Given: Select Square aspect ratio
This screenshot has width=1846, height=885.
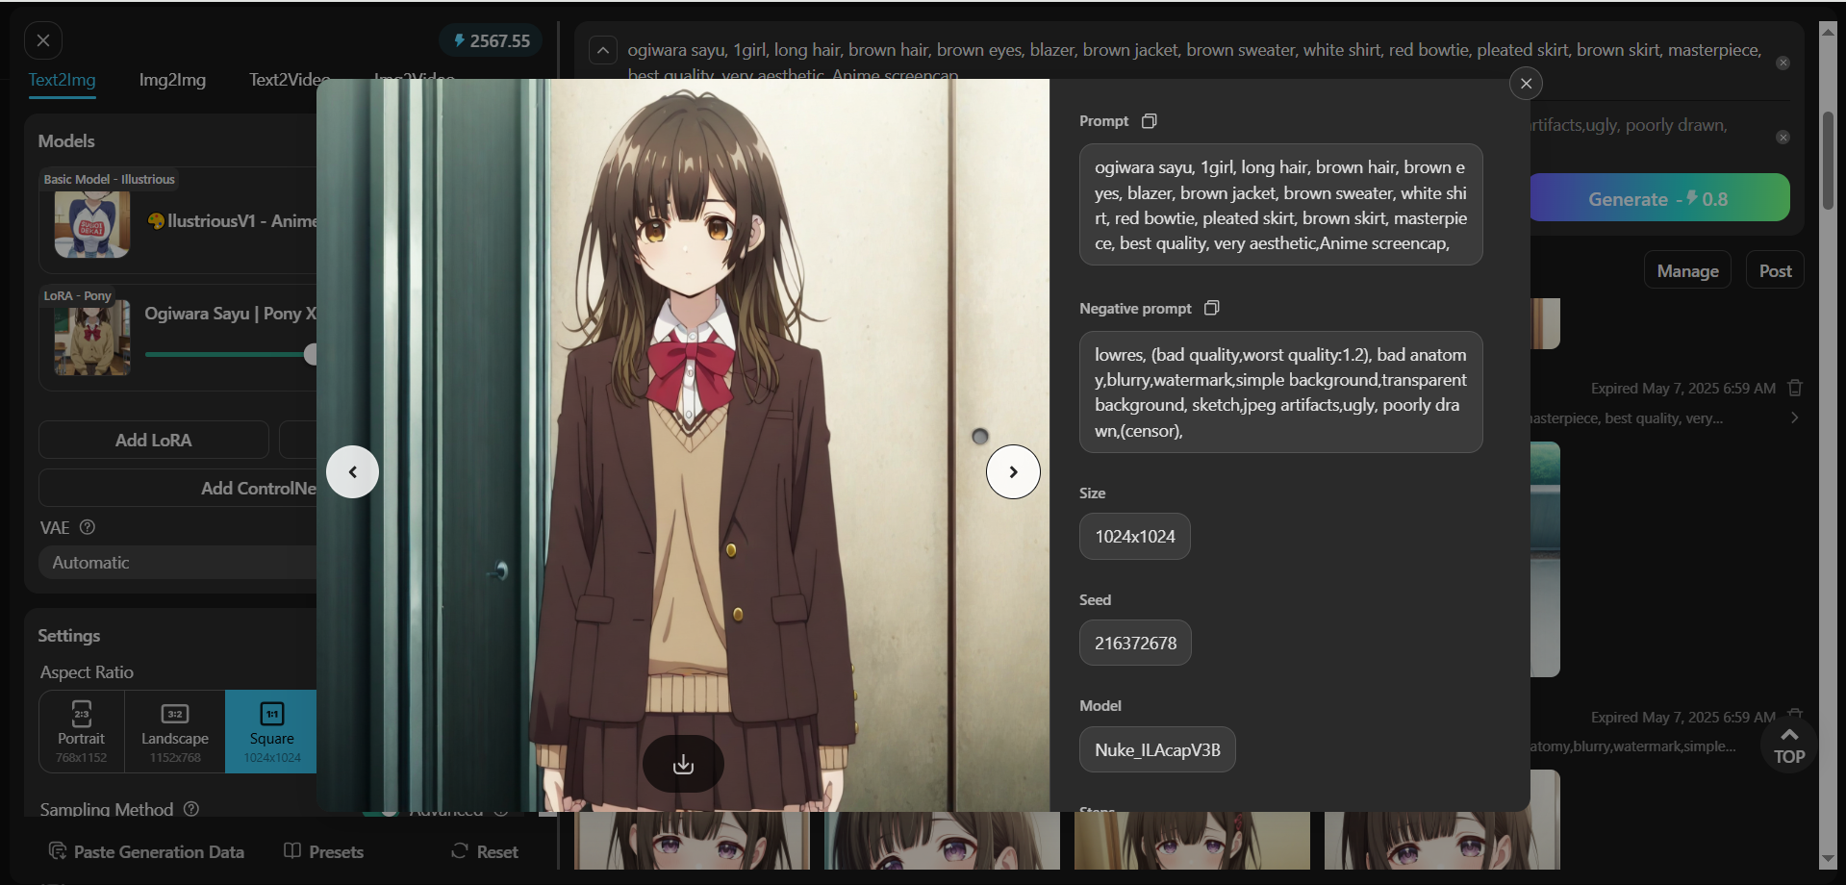Looking at the screenshot, I should coord(271,731).
